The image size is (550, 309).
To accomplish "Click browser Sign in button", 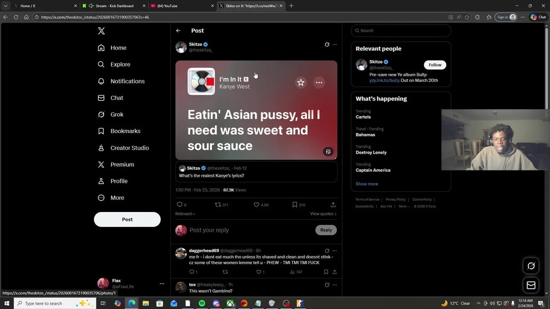I will pos(506,17).
